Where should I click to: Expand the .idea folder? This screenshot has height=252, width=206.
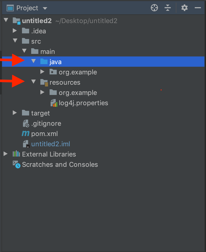click(x=15, y=31)
